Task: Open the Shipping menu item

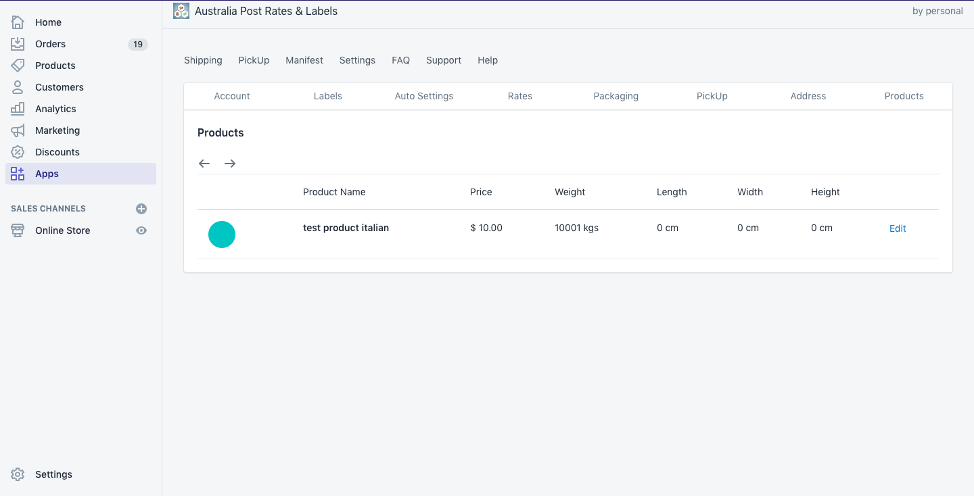Action: (x=203, y=60)
